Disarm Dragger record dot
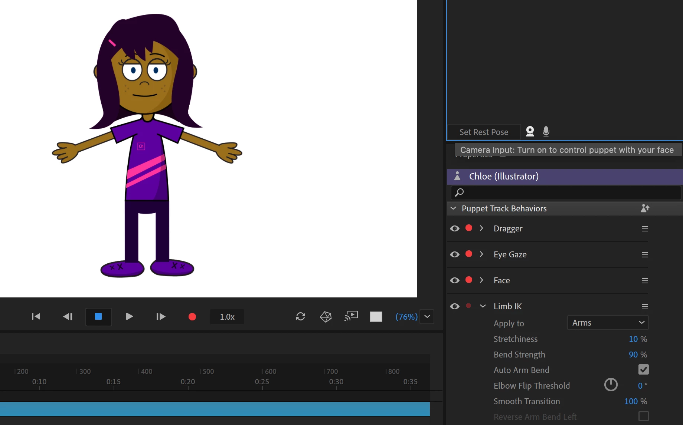The image size is (683, 425). pos(469,228)
